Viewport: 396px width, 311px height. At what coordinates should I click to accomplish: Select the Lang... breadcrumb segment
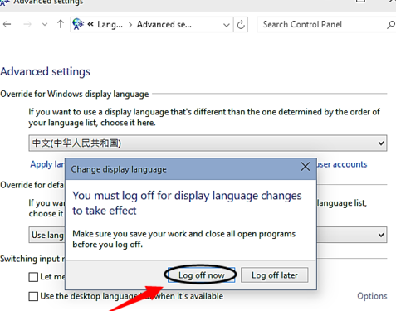(110, 25)
